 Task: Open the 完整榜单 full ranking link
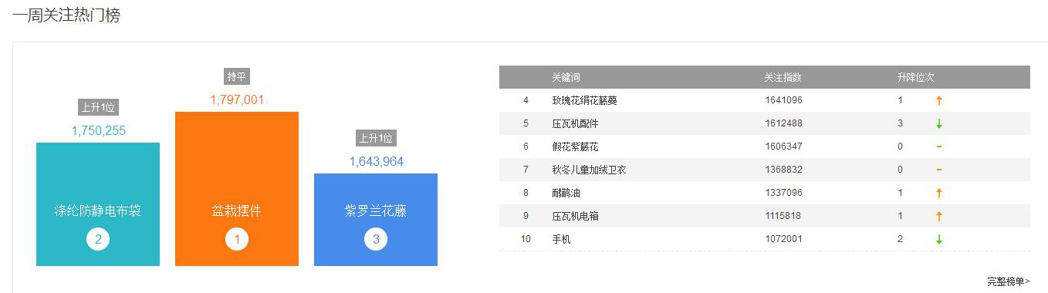pyautogui.click(x=1008, y=282)
